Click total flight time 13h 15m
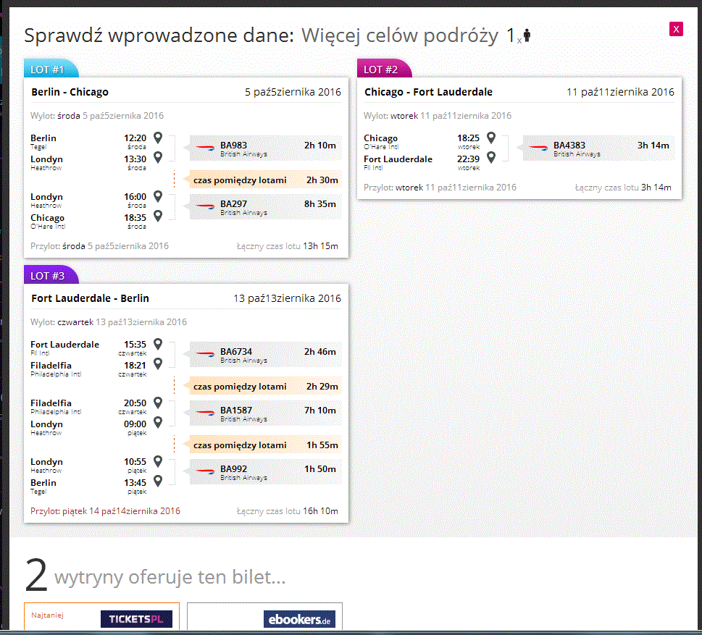This screenshot has height=635, width=702. pyautogui.click(x=320, y=245)
